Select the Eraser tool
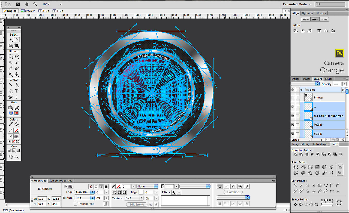Screen dimensions: 349x213 tap(17, 69)
